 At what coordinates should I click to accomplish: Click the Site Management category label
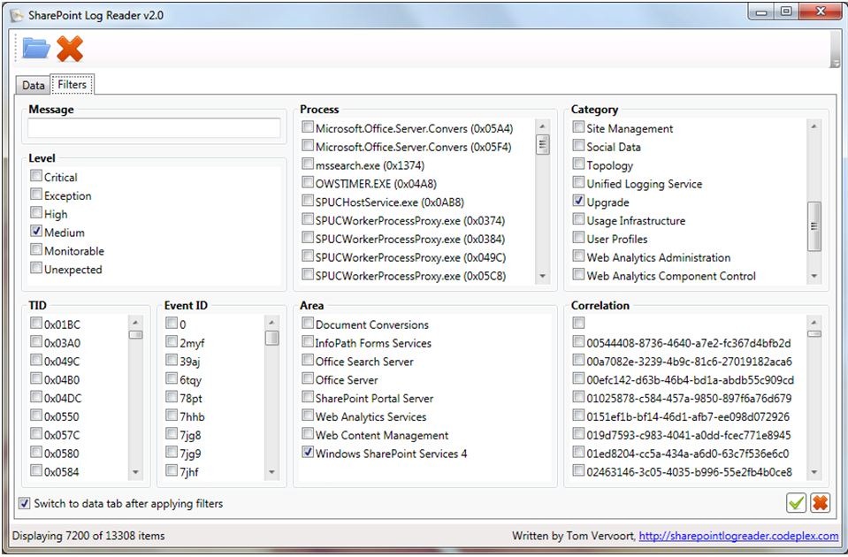click(630, 129)
